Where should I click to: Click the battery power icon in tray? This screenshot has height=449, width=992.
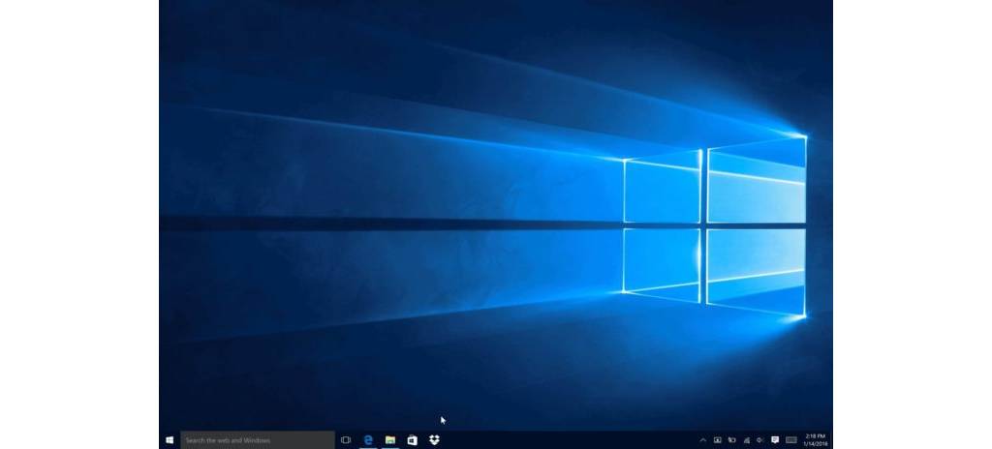click(732, 440)
